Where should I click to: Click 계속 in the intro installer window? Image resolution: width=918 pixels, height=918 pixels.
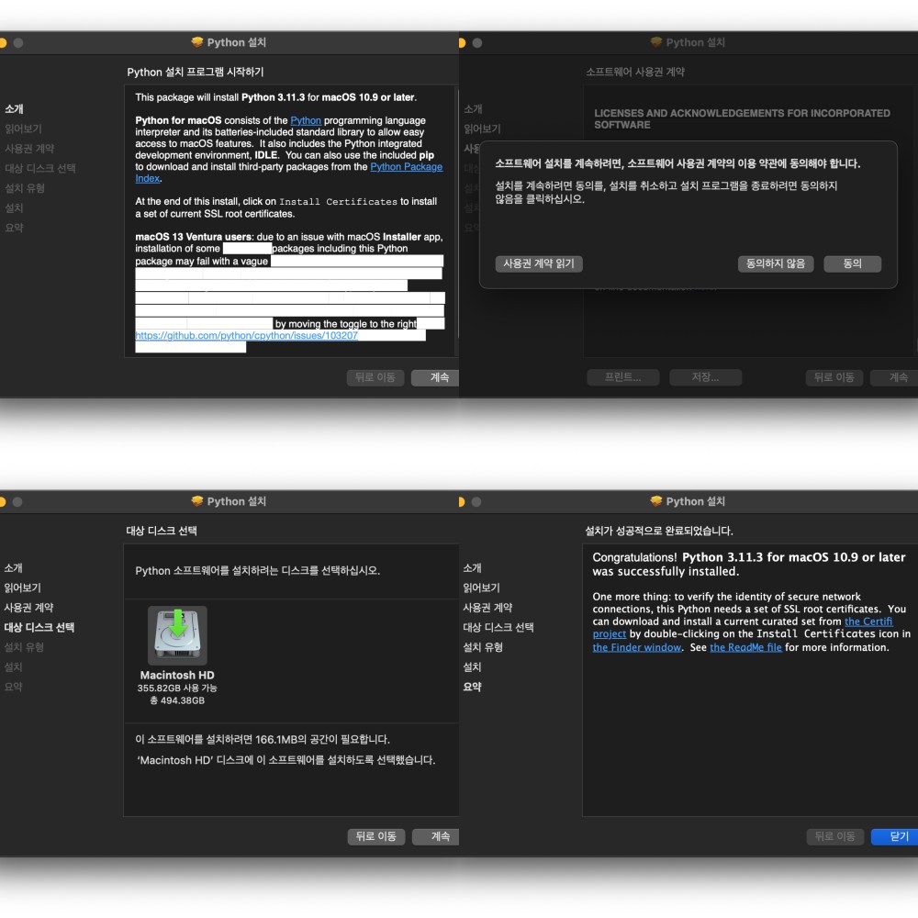click(x=435, y=377)
